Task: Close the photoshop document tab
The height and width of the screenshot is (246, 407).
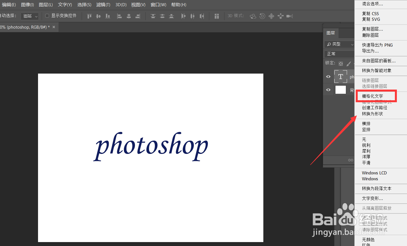Action: (54, 27)
